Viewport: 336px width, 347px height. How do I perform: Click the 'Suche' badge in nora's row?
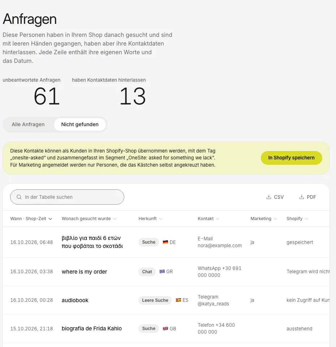tap(148, 242)
